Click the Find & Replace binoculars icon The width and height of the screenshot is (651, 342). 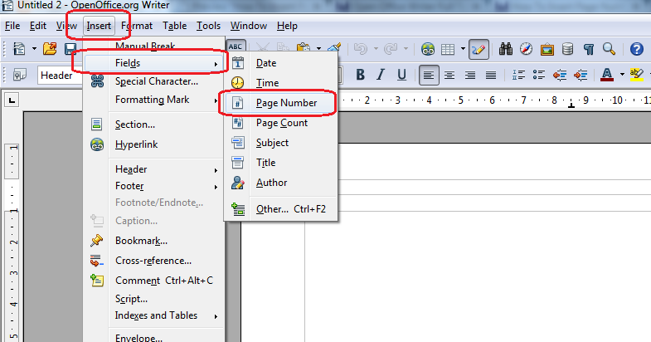pos(505,49)
